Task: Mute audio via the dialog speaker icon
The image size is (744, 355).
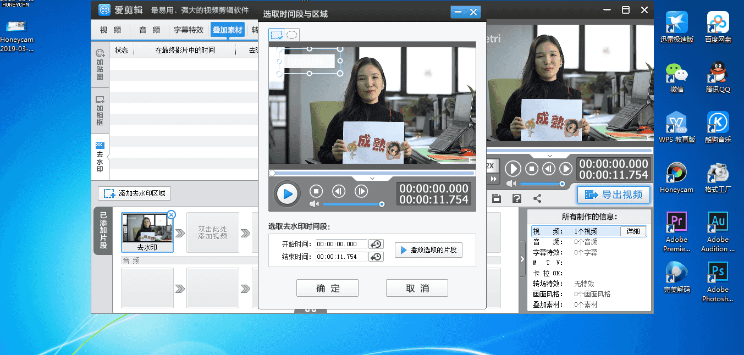Action: tap(314, 204)
